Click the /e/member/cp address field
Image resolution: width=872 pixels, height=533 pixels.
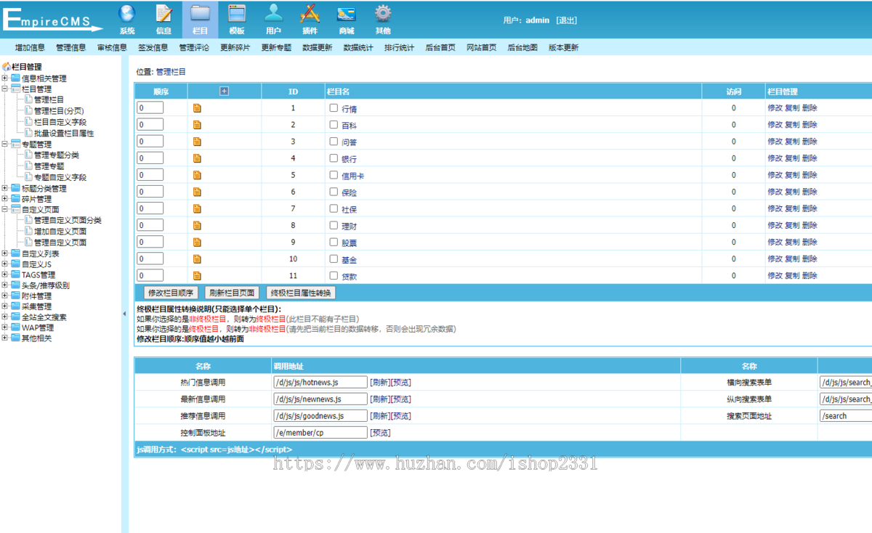(320, 432)
